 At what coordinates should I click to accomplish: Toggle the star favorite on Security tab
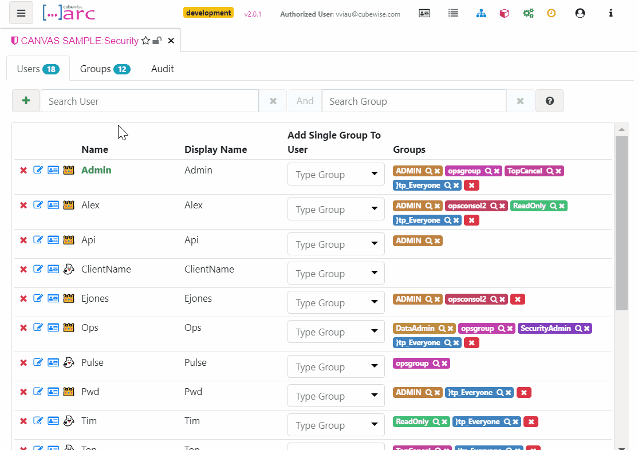(x=145, y=41)
